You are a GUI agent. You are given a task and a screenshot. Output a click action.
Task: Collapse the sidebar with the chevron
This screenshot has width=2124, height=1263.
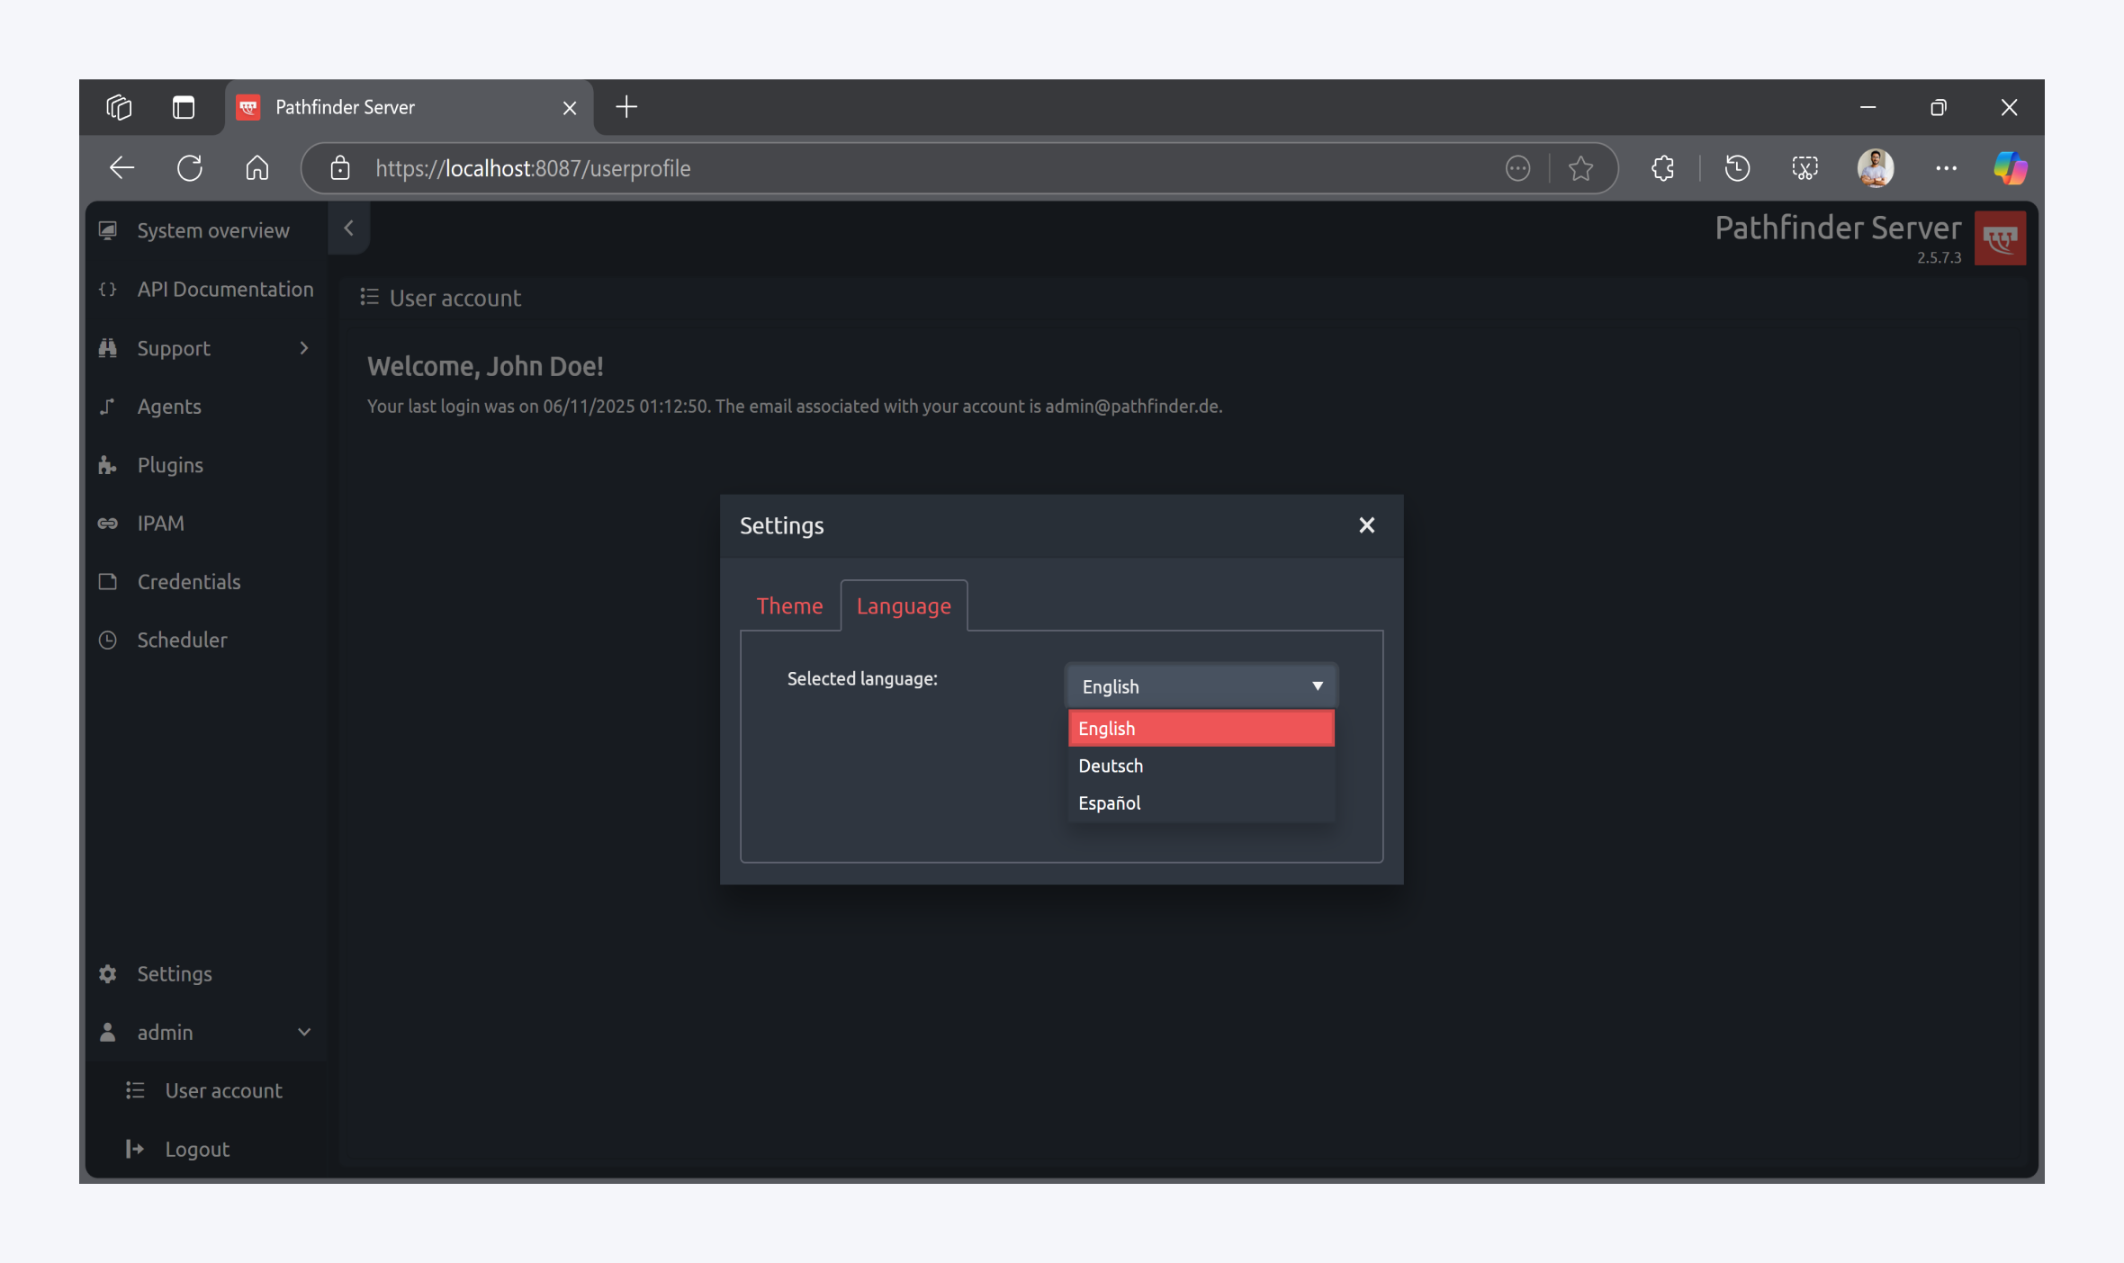tap(348, 228)
